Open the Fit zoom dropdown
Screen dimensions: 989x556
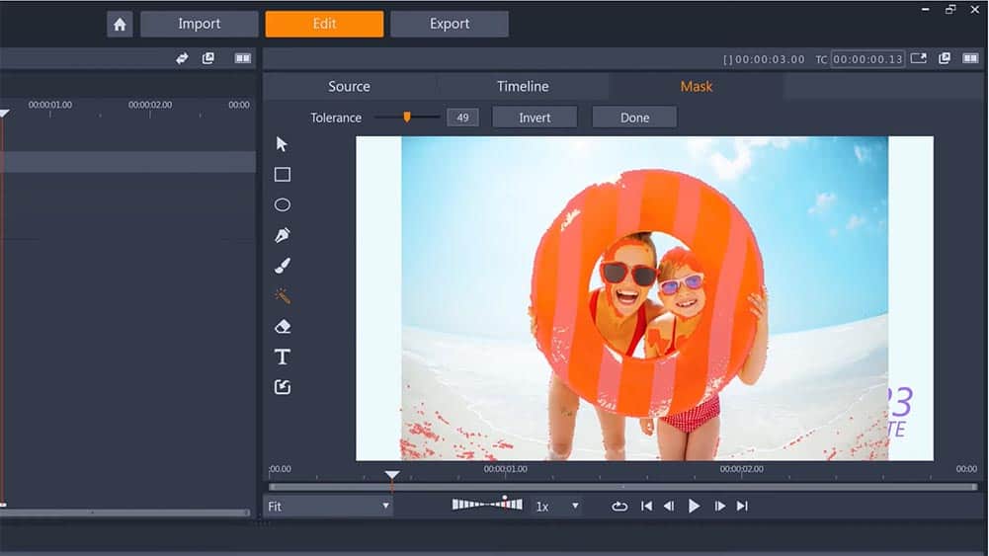[x=329, y=507]
